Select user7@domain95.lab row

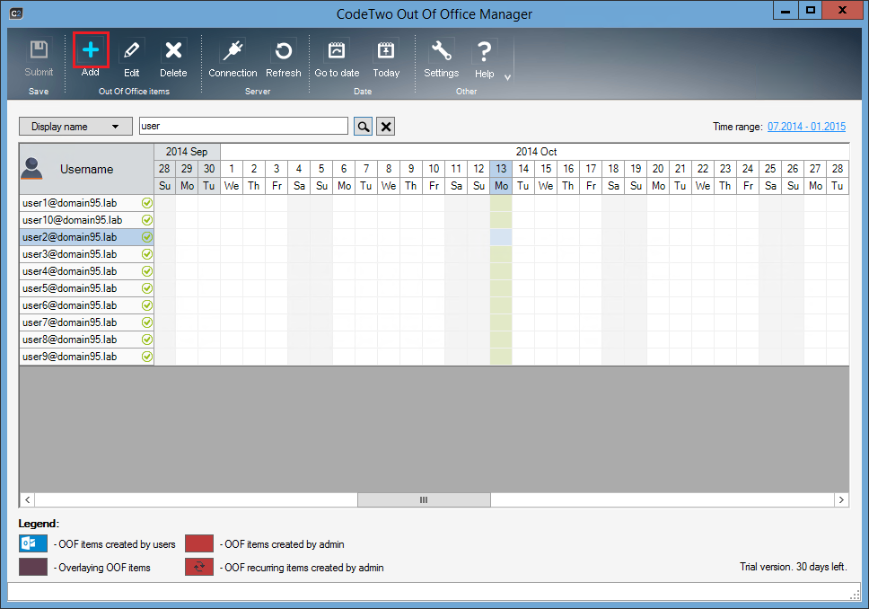tap(86, 322)
